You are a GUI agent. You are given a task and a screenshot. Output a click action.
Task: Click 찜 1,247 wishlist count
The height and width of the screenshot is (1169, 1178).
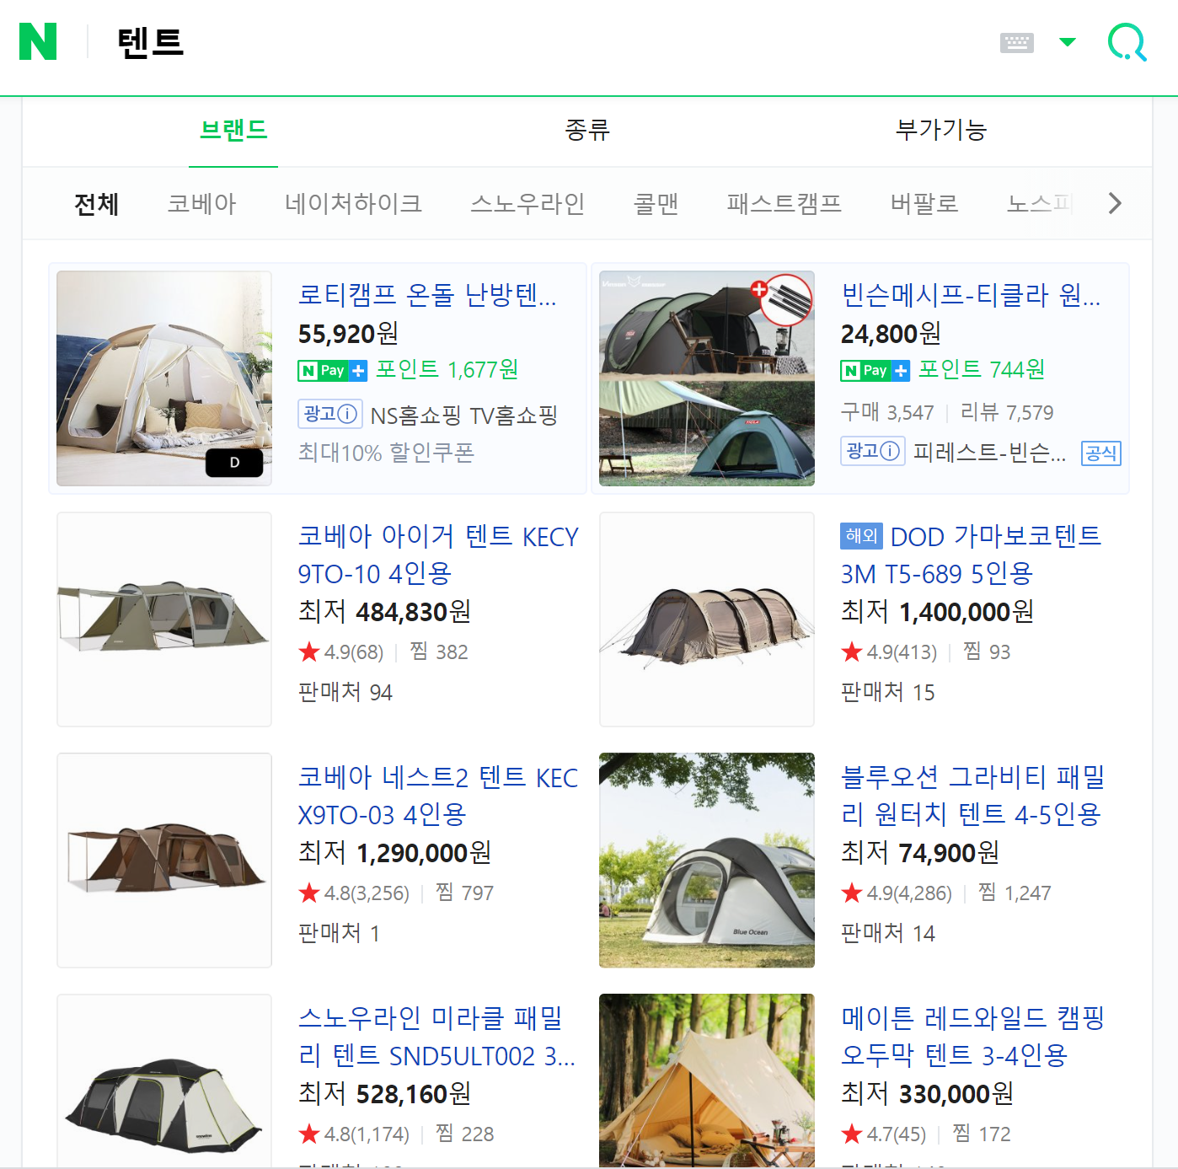(1015, 893)
